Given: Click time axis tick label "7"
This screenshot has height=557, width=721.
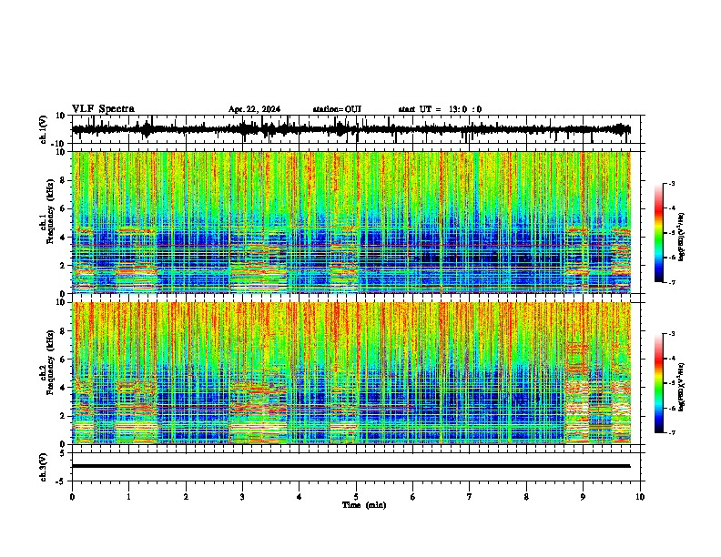Looking at the screenshot, I should 470,497.
